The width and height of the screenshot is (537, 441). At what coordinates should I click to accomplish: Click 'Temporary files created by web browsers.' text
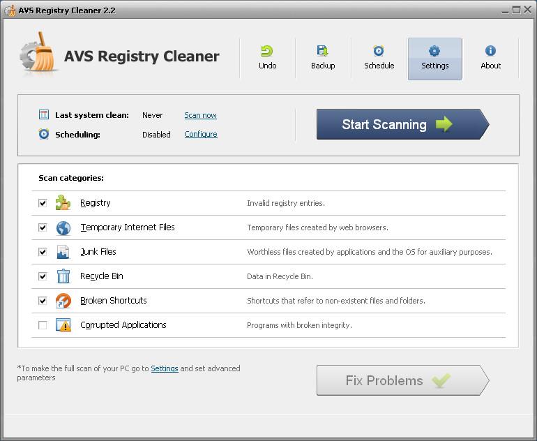[x=317, y=227]
